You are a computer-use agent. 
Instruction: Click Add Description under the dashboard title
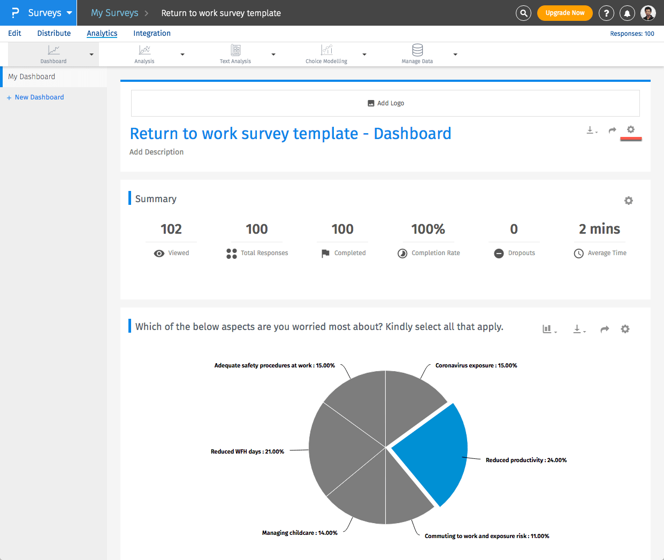pyautogui.click(x=156, y=152)
